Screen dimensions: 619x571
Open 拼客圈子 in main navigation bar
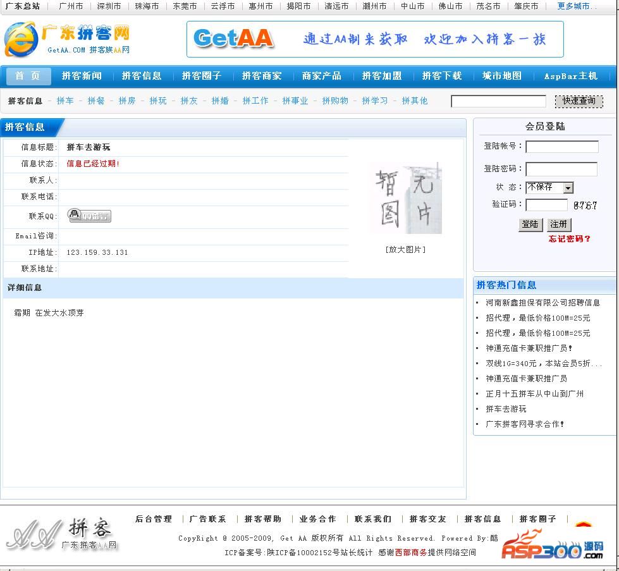point(202,76)
